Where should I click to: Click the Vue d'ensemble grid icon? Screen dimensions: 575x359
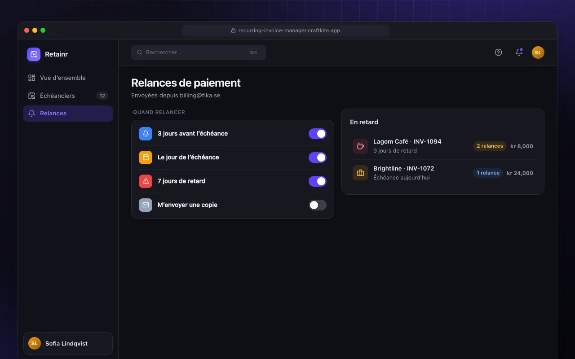point(31,78)
